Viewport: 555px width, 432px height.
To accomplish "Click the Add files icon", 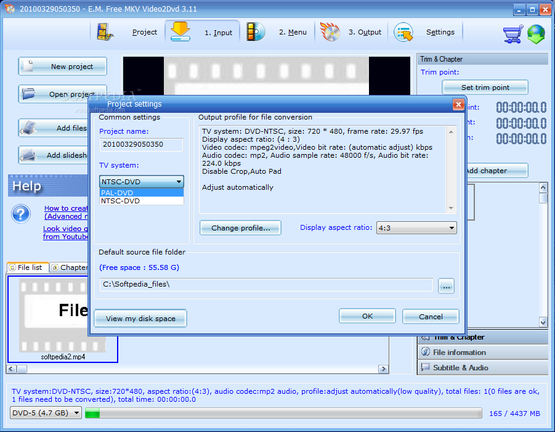I will (x=28, y=128).
